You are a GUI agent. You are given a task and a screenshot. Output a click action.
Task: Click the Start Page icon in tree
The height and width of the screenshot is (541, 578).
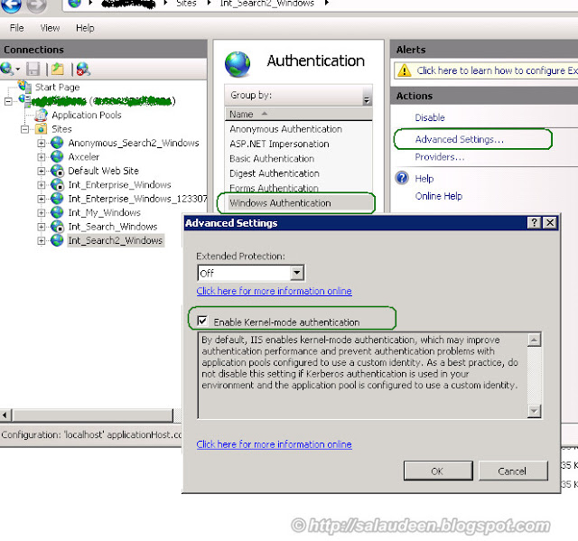[x=24, y=87]
